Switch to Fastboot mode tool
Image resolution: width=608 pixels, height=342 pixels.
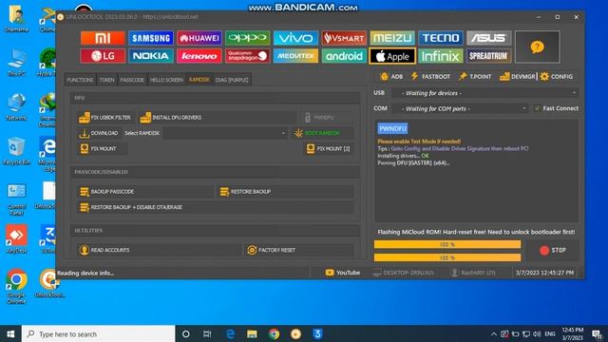click(x=430, y=77)
